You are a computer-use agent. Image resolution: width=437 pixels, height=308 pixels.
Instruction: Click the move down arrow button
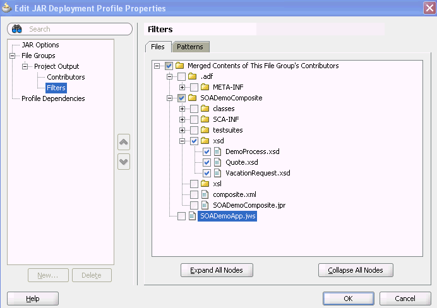pos(124,162)
